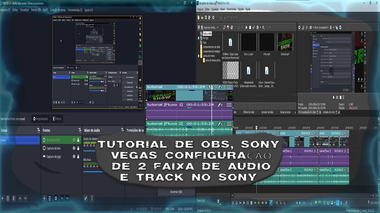This screenshot has height=213, width=380.
Task: Open Ferramentas menu in OBS
Action: coord(75,10)
